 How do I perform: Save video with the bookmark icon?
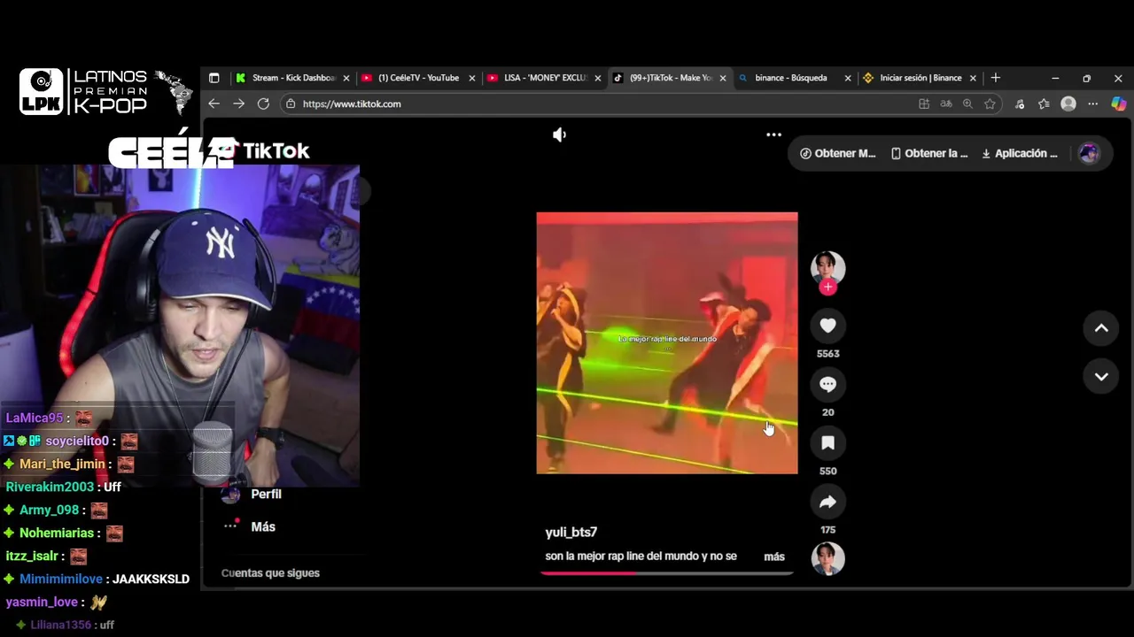click(x=827, y=443)
